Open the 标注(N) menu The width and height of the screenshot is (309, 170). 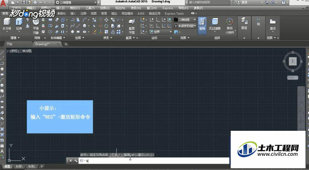pyautogui.click(x=120, y=8)
